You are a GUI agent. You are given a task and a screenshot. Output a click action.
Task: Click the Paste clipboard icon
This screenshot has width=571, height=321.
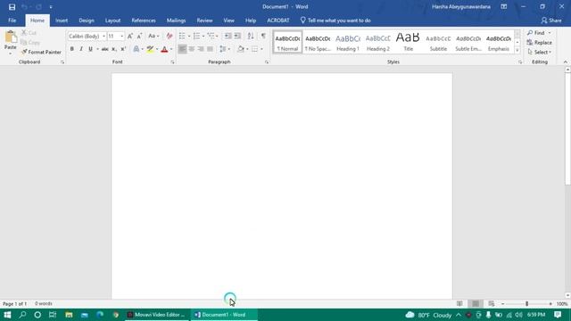(11, 37)
